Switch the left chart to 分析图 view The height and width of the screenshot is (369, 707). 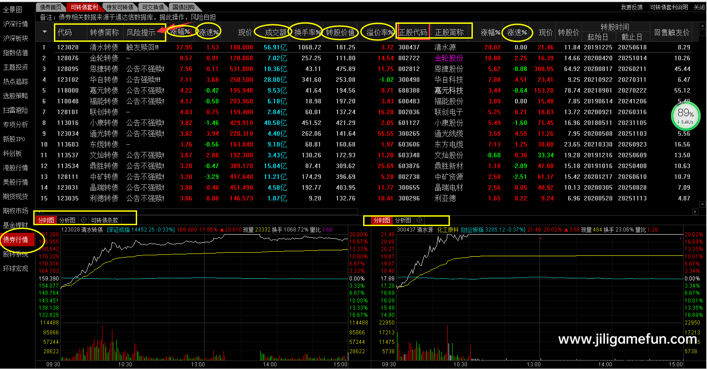[x=67, y=220]
